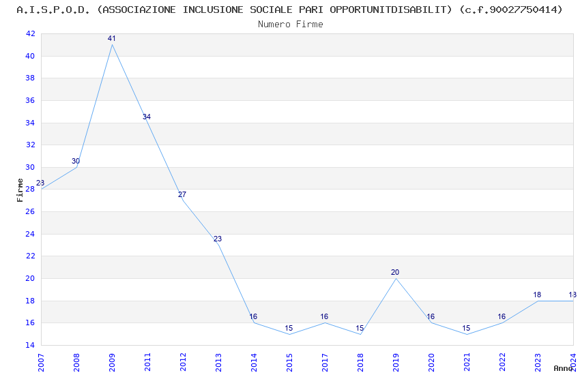Viewport: 580px width, 375px height.
Task: Click y-axis value 22
Action: tap(30, 256)
